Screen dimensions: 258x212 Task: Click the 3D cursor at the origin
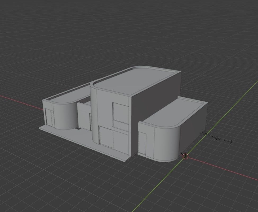[185, 156]
